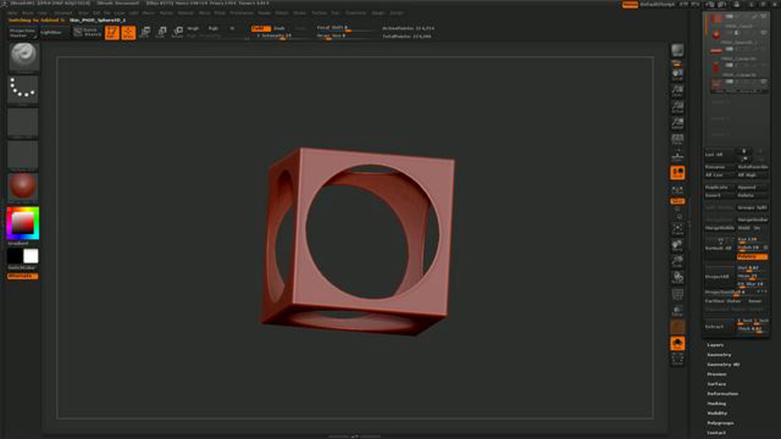Click the Extract button
Screen dimensions: 781x439
719,326
